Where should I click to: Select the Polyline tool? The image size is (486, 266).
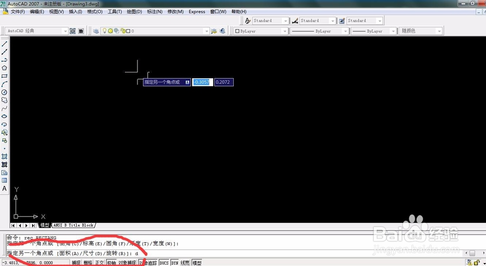[x=4, y=60]
